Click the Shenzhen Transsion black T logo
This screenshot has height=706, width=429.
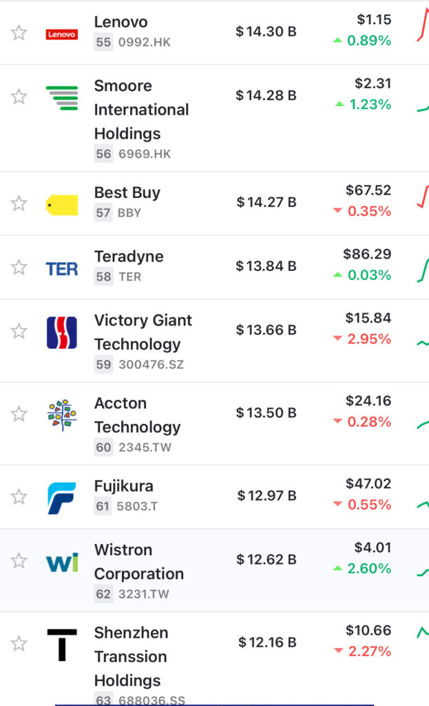coord(62,645)
